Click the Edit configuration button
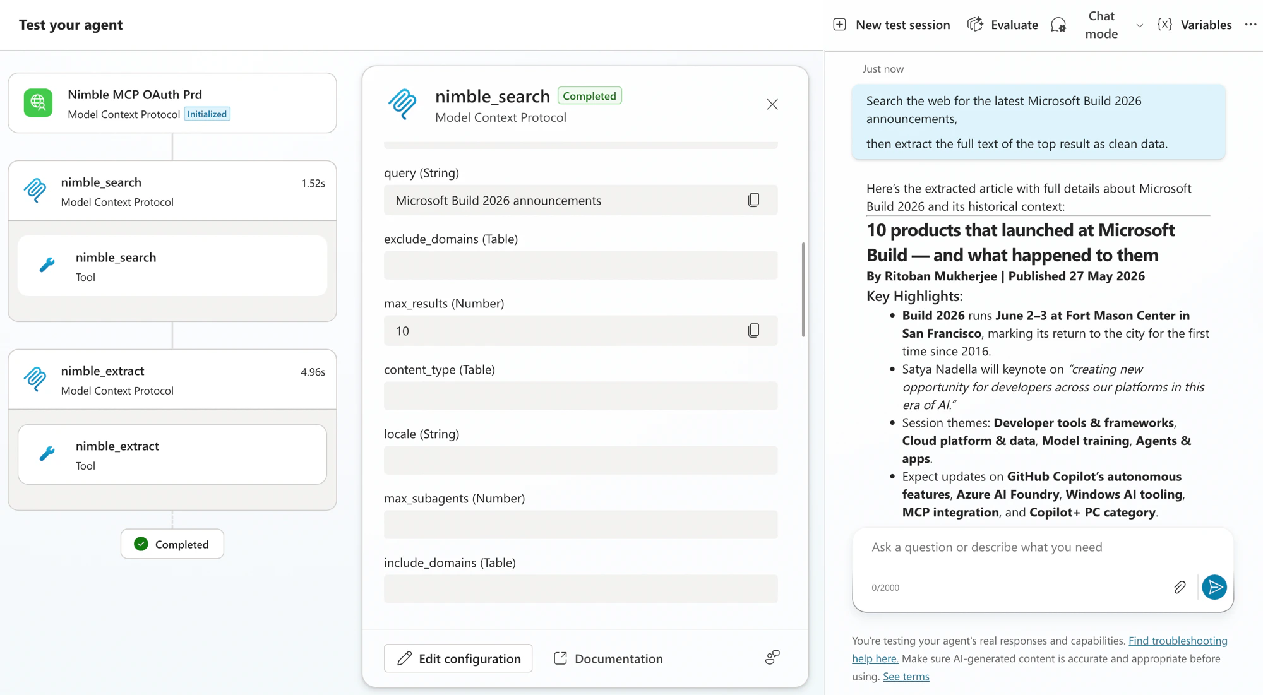Viewport: 1263px width, 695px height. click(x=458, y=658)
